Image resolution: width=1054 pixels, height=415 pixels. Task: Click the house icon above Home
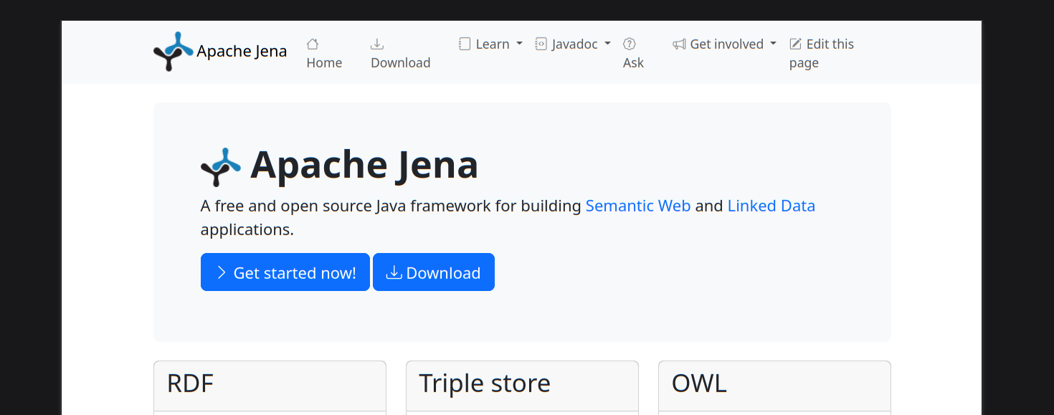(x=313, y=44)
